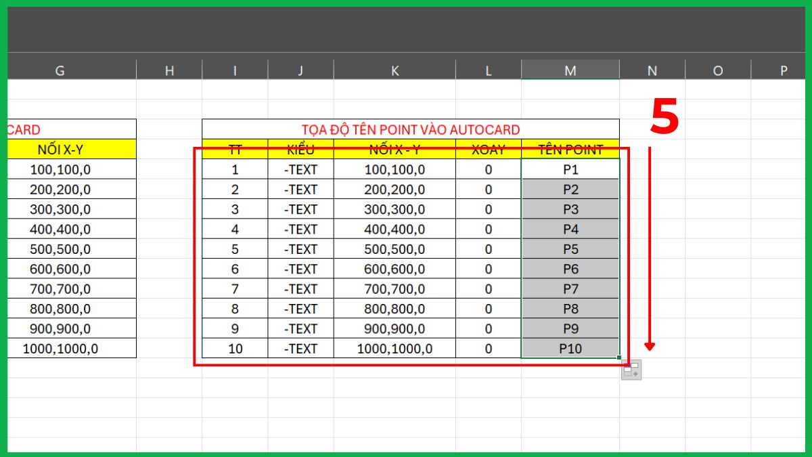Click the cell containing P10
Screen dimensions: 812x457
(x=570, y=348)
